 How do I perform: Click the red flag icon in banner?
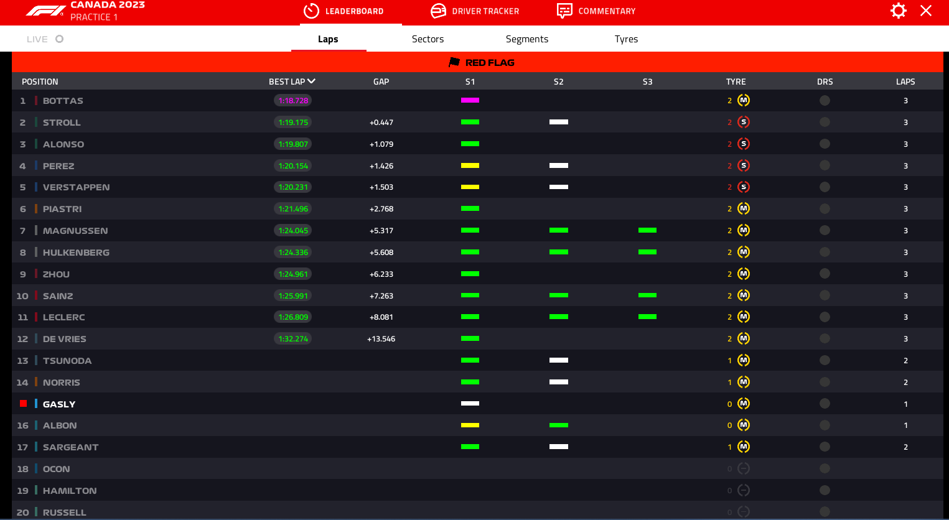pyautogui.click(x=454, y=62)
